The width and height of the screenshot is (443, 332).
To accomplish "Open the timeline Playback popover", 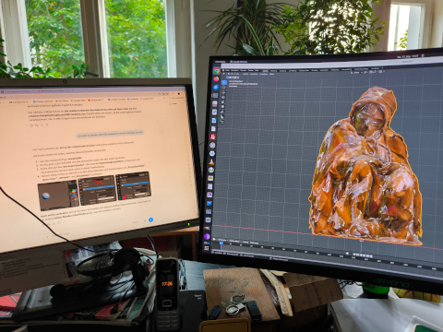I will coord(223,240).
